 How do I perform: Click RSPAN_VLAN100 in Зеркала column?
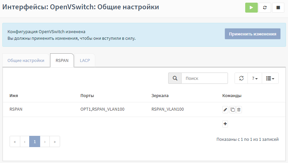point(168,109)
